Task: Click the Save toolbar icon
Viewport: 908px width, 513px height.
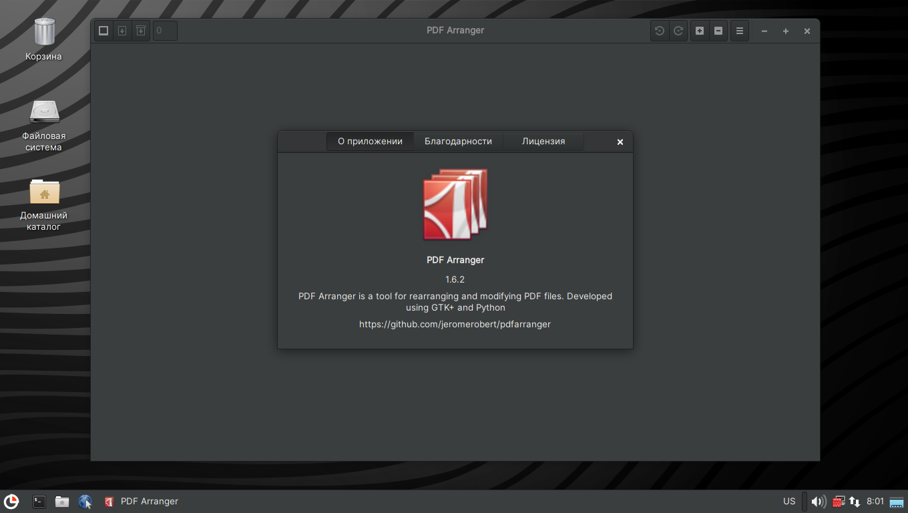Action: click(x=122, y=31)
